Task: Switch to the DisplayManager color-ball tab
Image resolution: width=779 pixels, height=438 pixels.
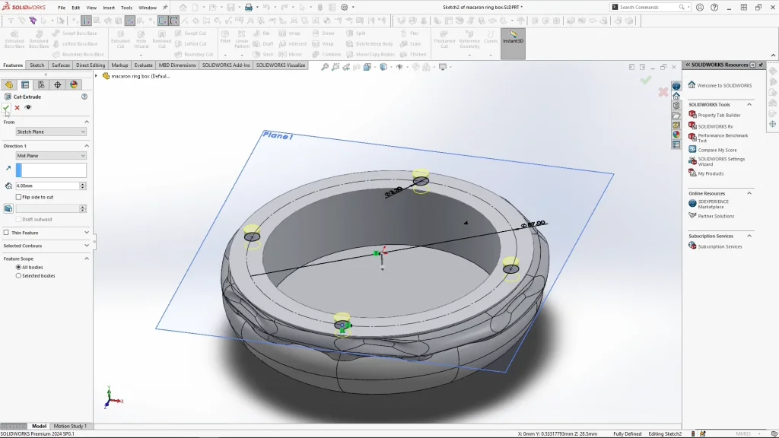Action: [x=74, y=84]
